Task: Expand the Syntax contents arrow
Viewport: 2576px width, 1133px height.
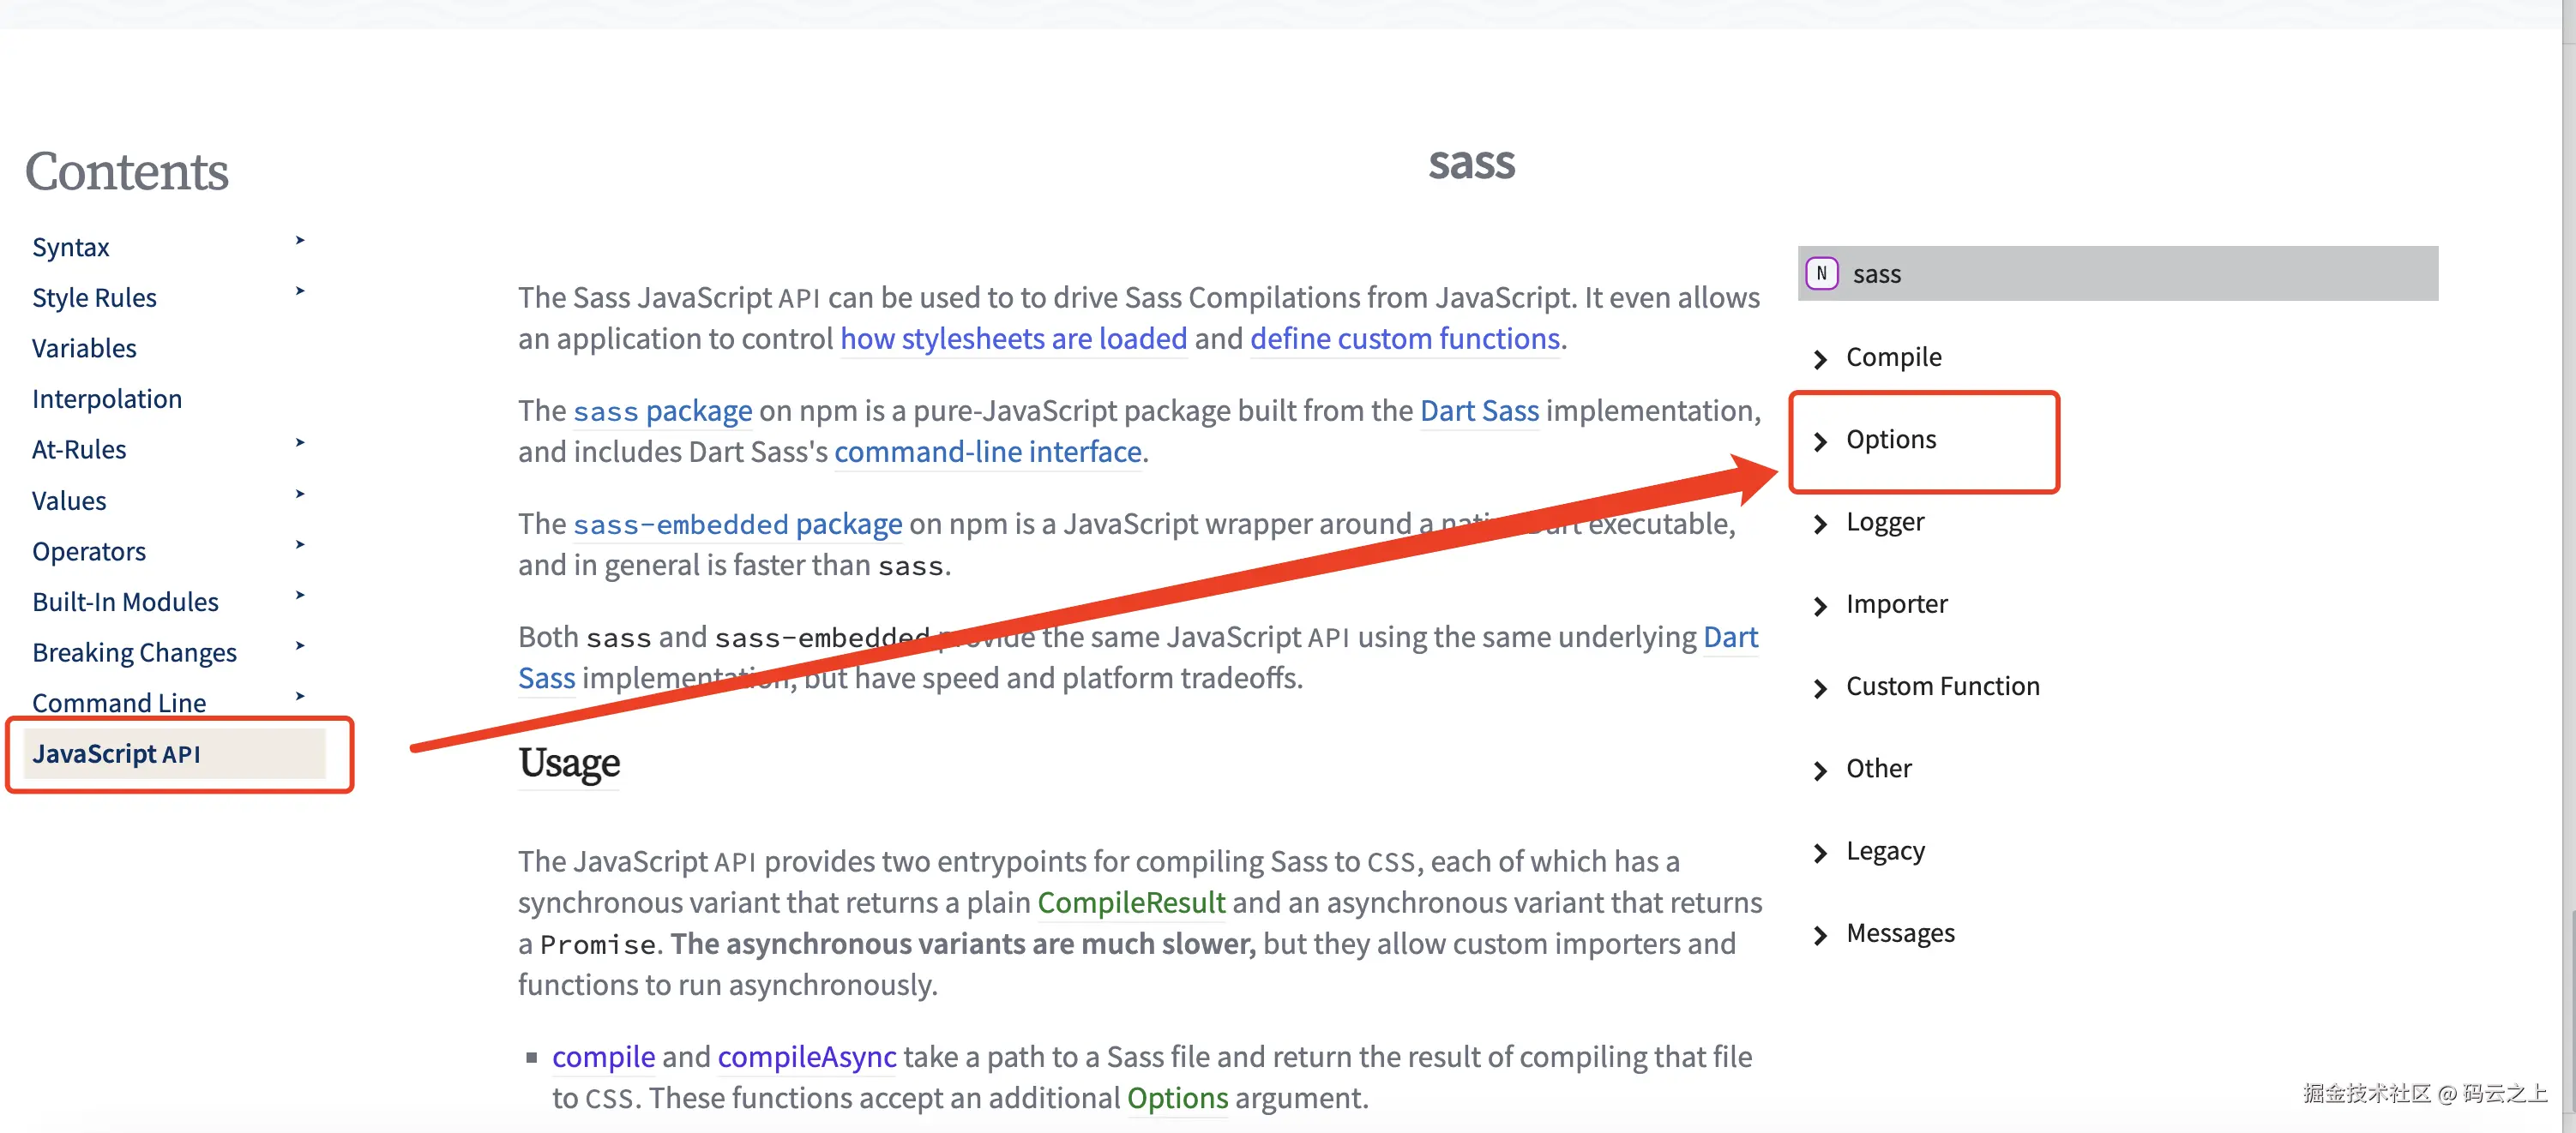Action: (x=299, y=241)
